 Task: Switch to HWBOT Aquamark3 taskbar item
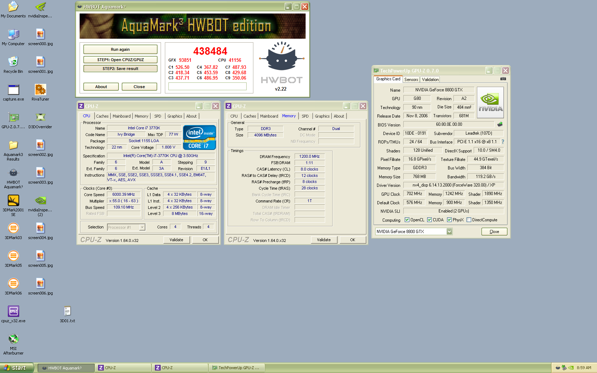pos(66,368)
